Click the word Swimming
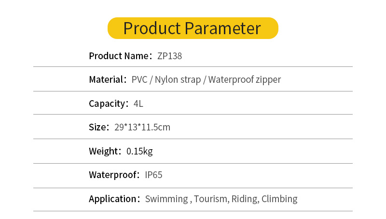 pos(166,199)
